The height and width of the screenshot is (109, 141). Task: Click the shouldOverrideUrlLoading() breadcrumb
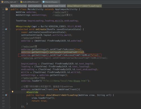click(84, 6)
